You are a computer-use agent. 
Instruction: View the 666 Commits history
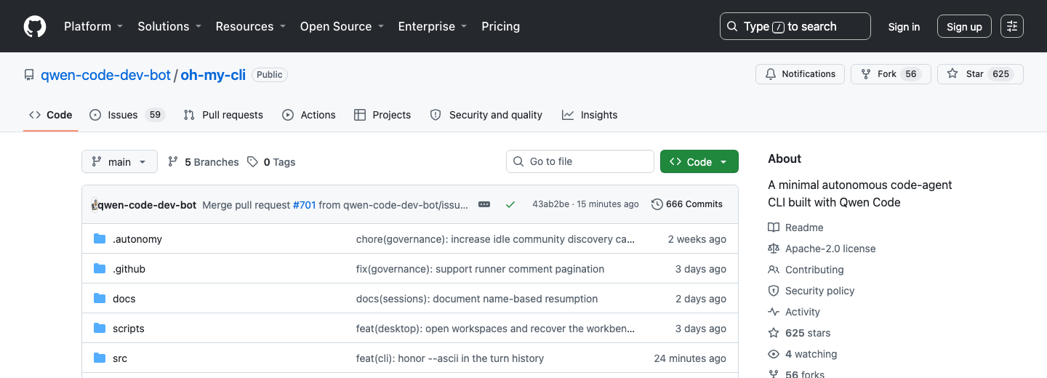click(687, 204)
